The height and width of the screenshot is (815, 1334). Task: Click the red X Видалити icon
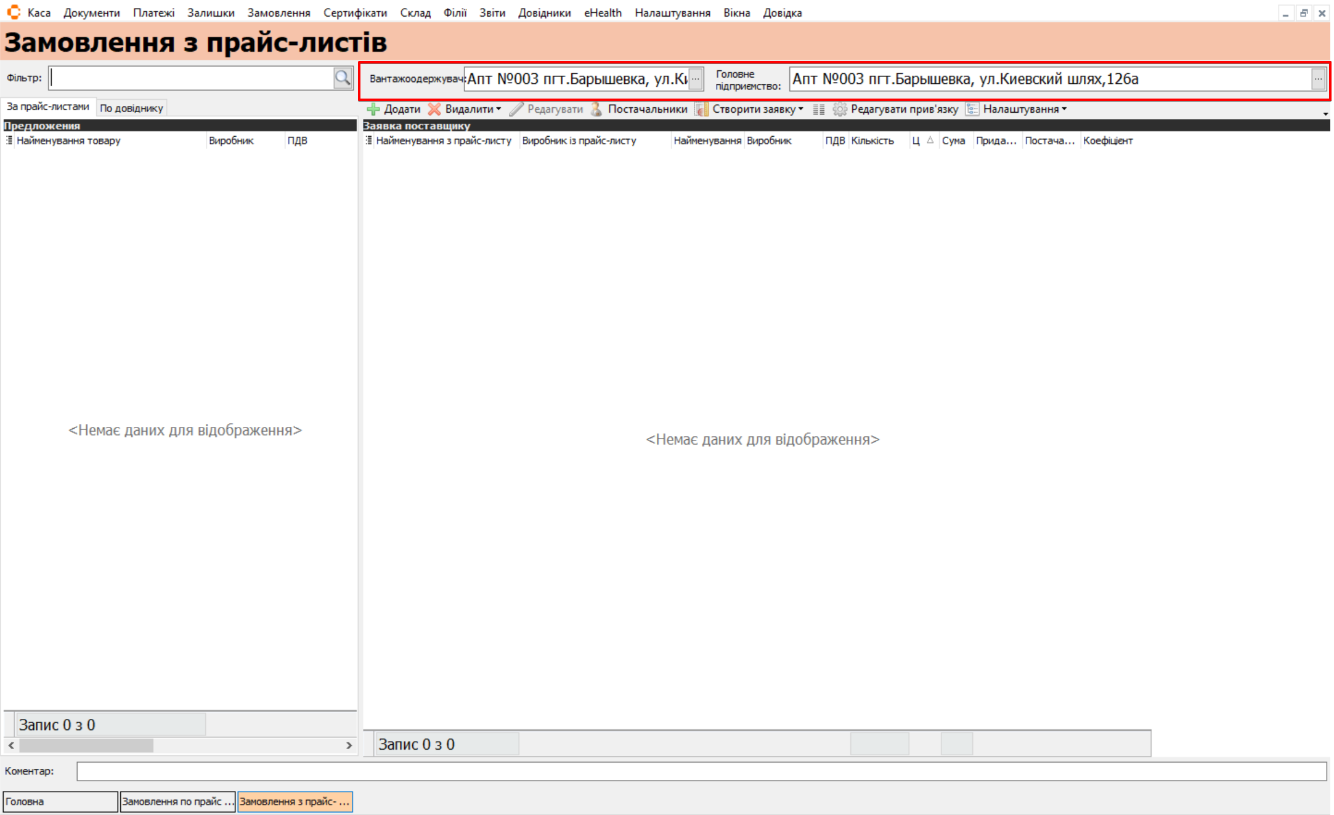click(x=434, y=109)
